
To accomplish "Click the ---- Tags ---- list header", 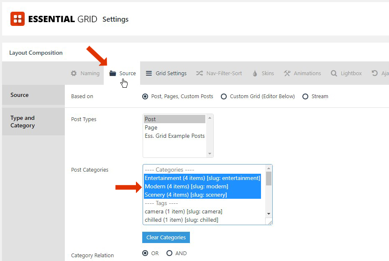I will tap(161, 203).
